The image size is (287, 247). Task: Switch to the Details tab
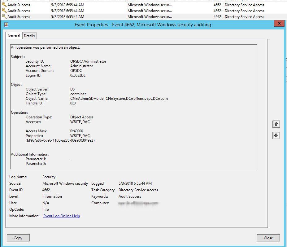pos(29,36)
